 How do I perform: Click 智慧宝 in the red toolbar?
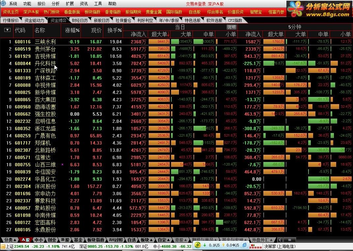coord(256,12)
